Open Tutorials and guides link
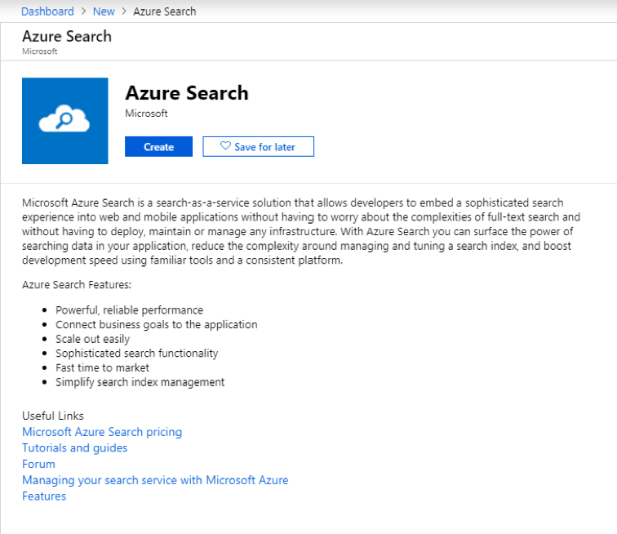 [x=75, y=448]
